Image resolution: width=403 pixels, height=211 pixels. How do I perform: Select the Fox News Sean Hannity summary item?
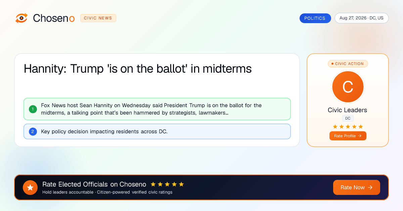[157, 109]
